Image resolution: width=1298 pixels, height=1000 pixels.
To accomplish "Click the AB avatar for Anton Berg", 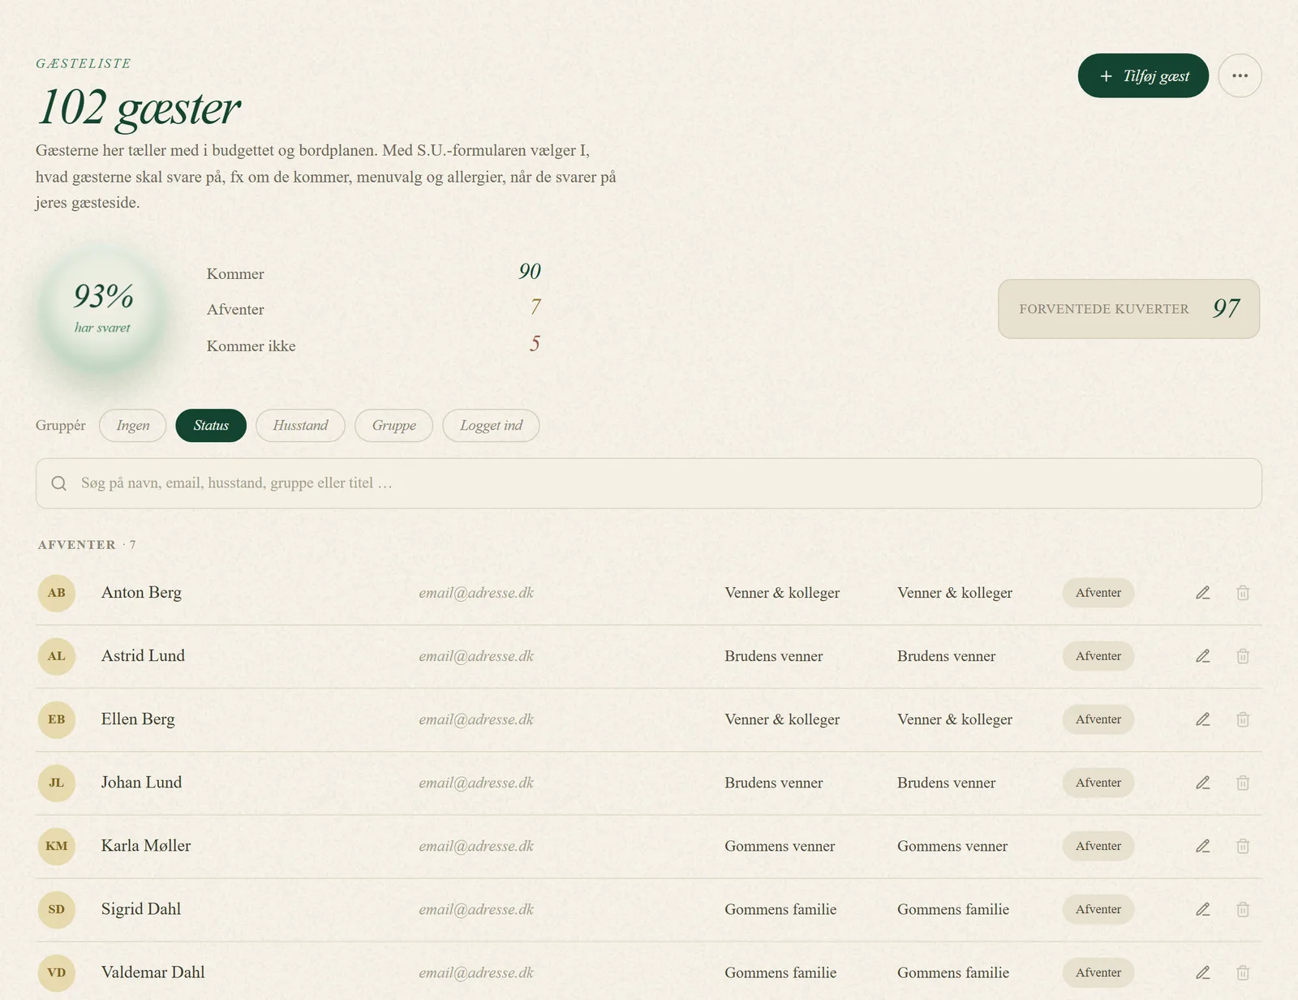I will coord(57,593).
